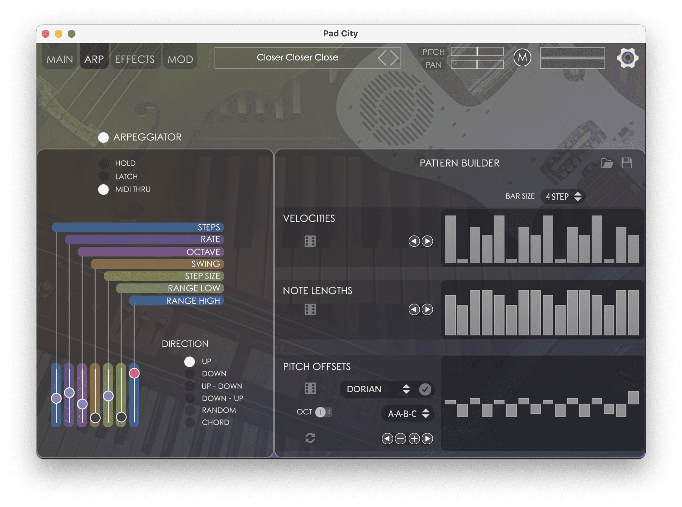Click the save pattern floppy icon
This screenshot has width=682, height=507.
click(627, 163)
